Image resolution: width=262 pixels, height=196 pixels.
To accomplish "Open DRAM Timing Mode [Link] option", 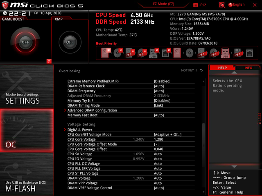I will pos(158,105).
